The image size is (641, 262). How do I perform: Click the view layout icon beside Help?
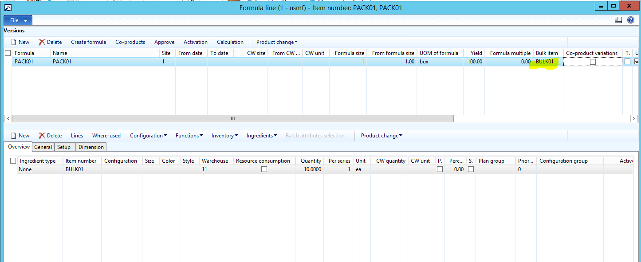(x=618, y=20)
